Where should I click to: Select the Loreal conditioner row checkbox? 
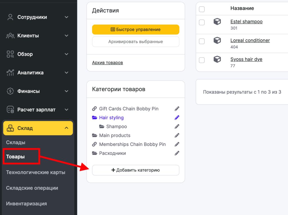(x=202, y=41)
